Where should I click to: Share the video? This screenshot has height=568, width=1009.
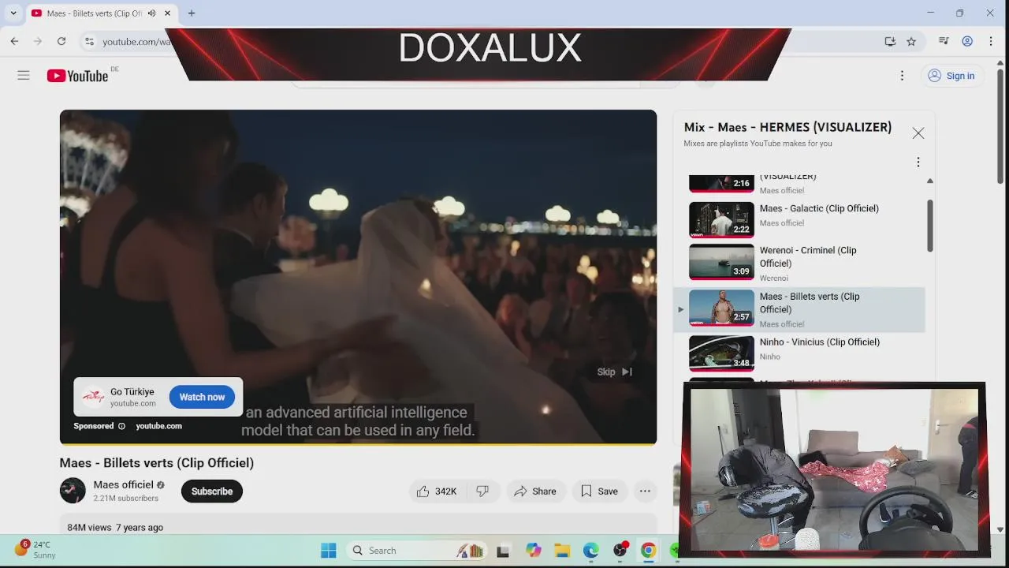tap(535, 491)
